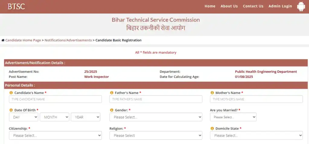Viewport: 309px width, 144px height.
Task: Click the Candidate's Name input field
Action: (55, 99)
